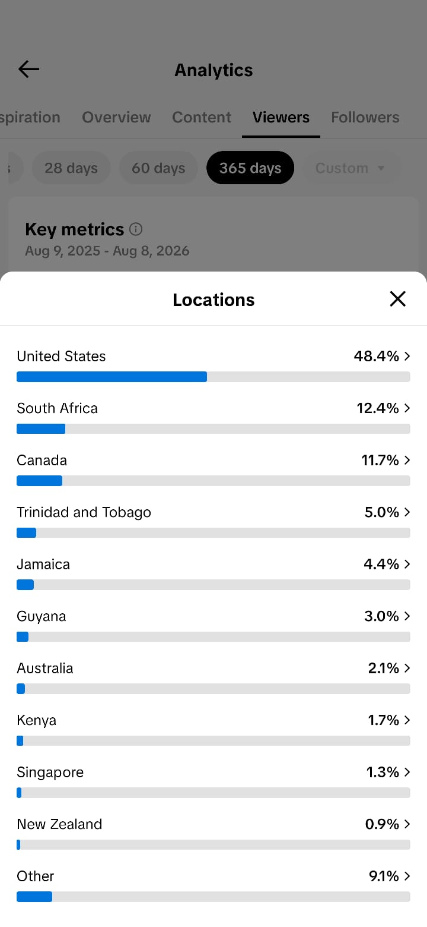Tap the chevron next to Guyana 3.0%
Image resolution: width=427 pixels, height=927 pixels.
(x=407, y=616)
